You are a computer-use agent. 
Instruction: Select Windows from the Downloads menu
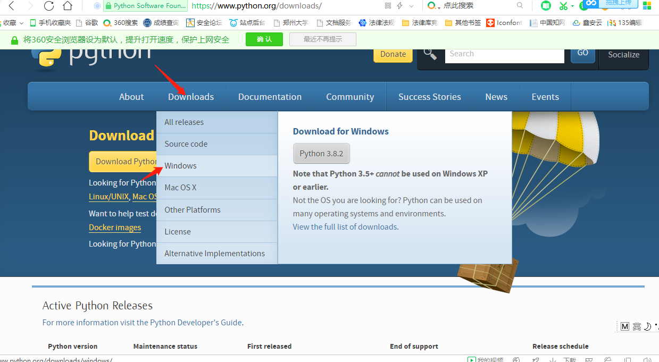point(180,165)
